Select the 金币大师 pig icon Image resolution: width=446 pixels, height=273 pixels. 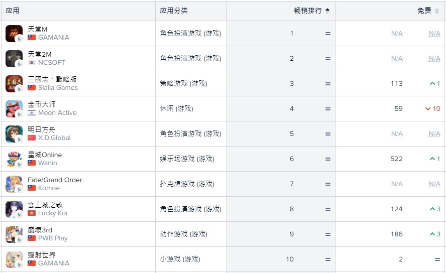tap(14, 109)
